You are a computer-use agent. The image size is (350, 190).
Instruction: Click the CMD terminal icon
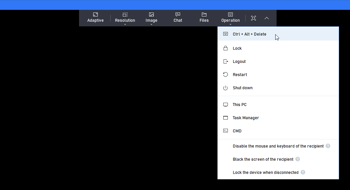[226, 131]
